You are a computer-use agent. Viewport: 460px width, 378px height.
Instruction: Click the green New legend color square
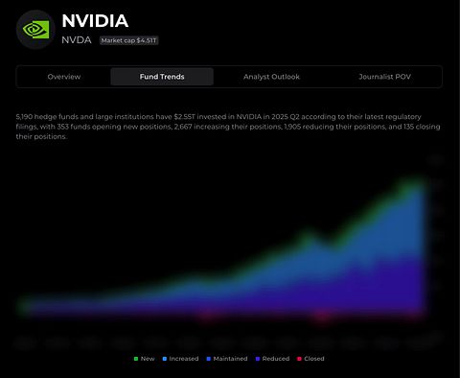[136, 359]
